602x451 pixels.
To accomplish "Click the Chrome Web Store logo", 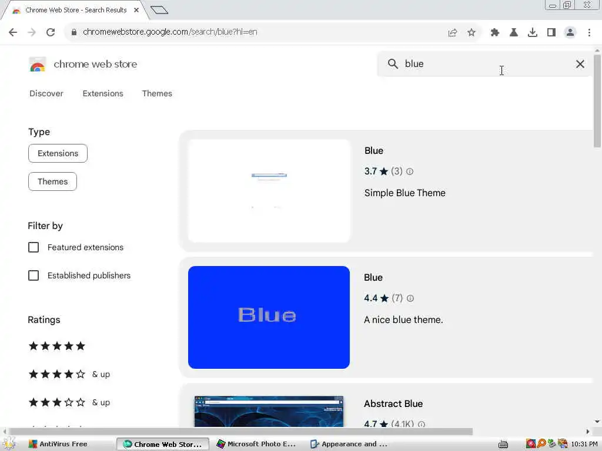I will (37, 65).
